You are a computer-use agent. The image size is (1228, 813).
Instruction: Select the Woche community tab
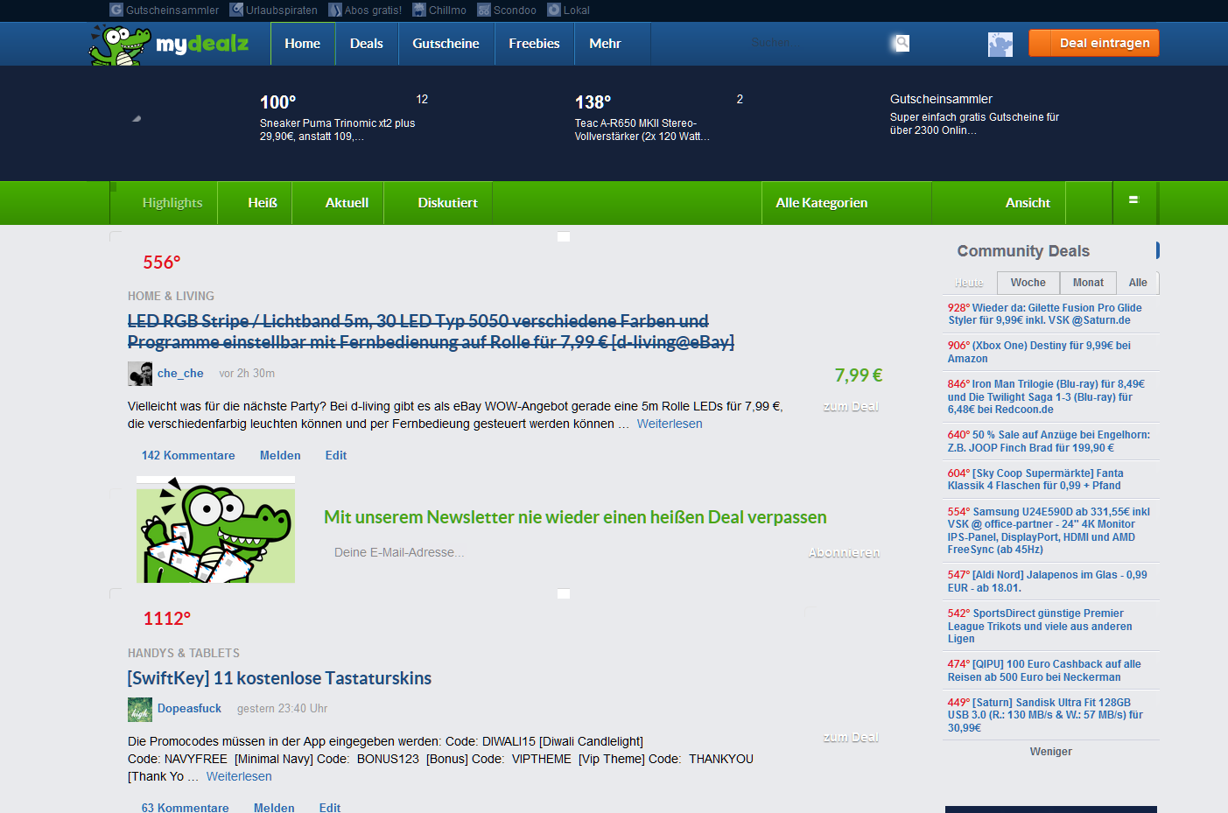pyautogui.click(x=1028, y=283)
